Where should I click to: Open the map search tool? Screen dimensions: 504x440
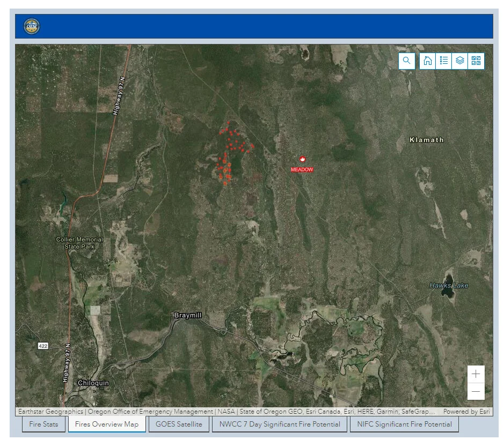click(x=406, y=61)
